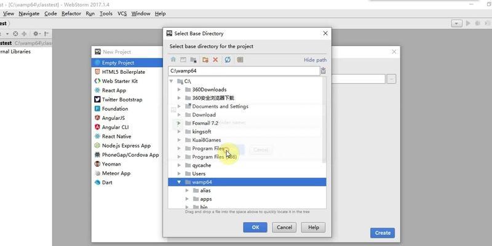Screen dimensions: 492x246
Task: Create a New Folder via toolbar icon
Action: click(205, 60)
